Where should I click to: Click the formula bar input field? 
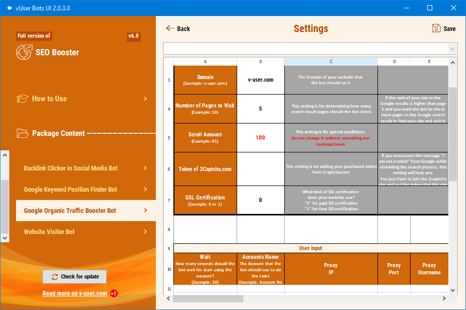pos(306,49)
